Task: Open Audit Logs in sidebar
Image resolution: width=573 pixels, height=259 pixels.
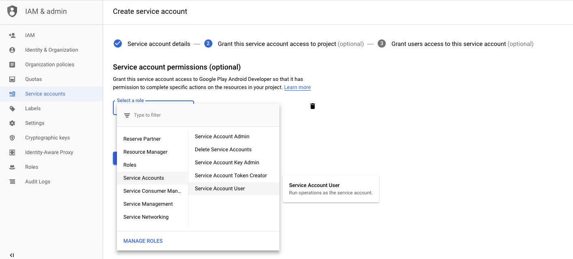Action: coord(52,182)
